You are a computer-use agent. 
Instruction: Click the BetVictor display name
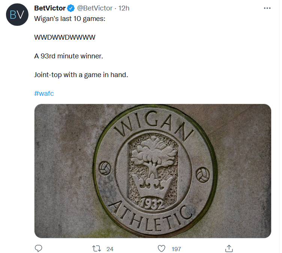[x=50, y=8]
